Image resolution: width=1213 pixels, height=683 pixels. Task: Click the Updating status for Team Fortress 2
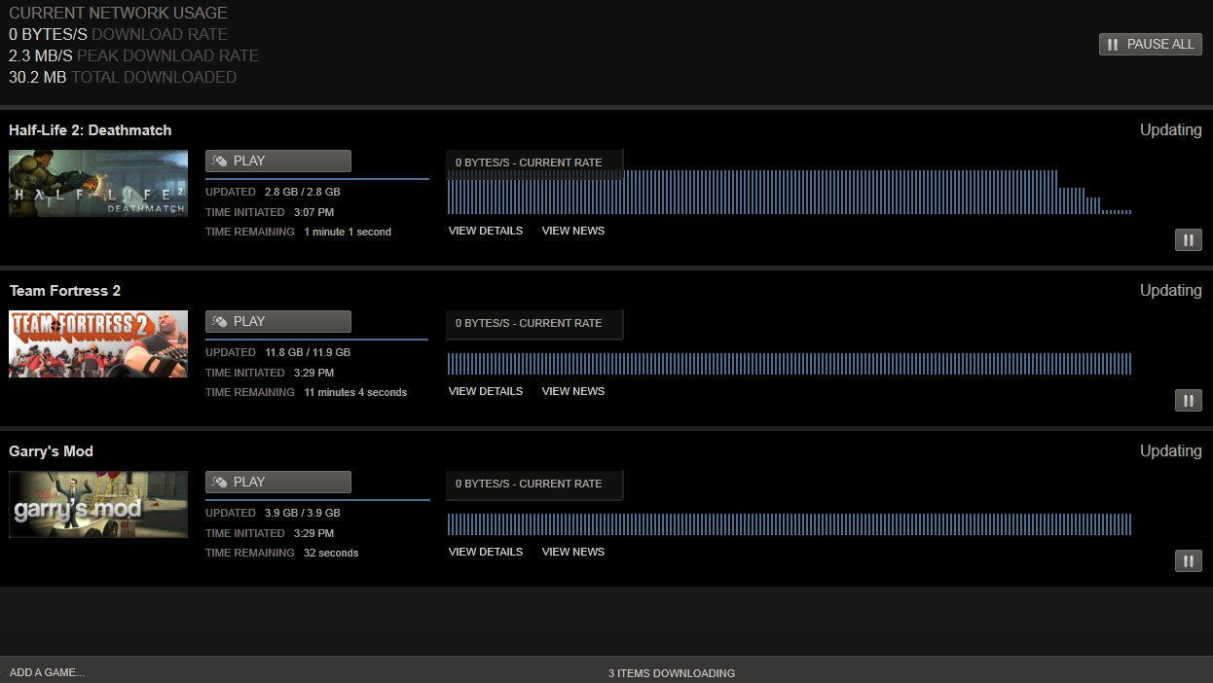(x=1171, y=291)
